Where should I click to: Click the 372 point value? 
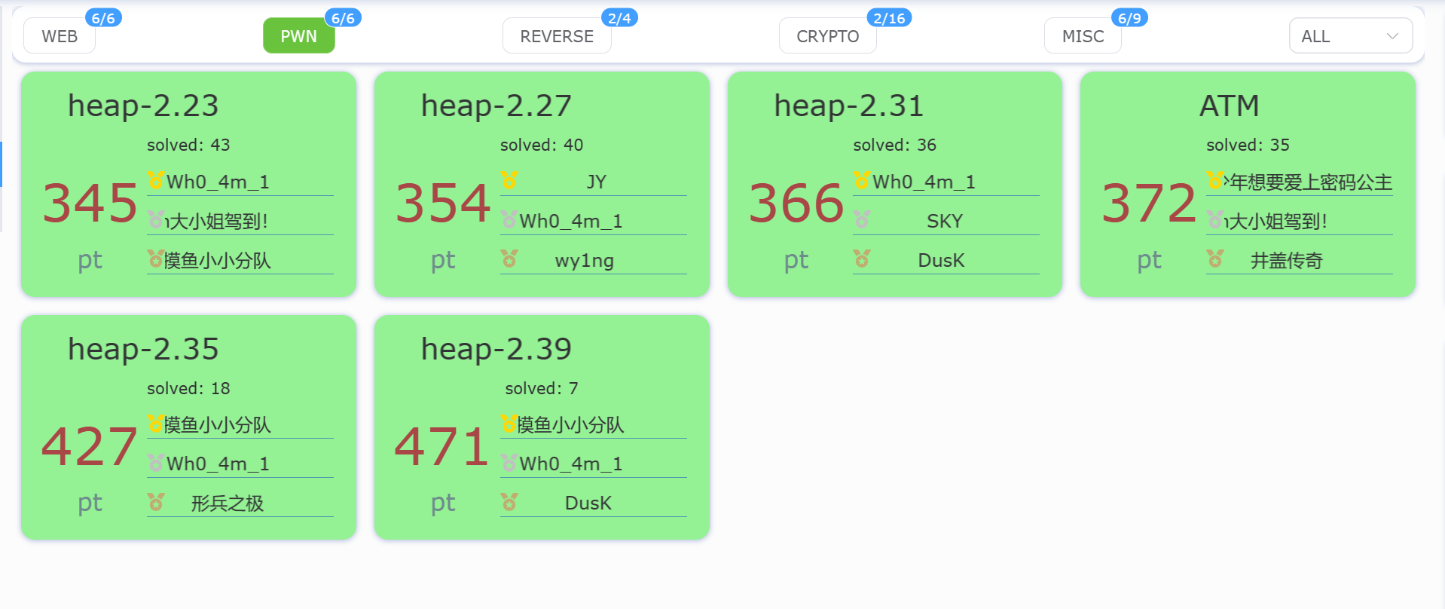click(x=1149, y=203)
